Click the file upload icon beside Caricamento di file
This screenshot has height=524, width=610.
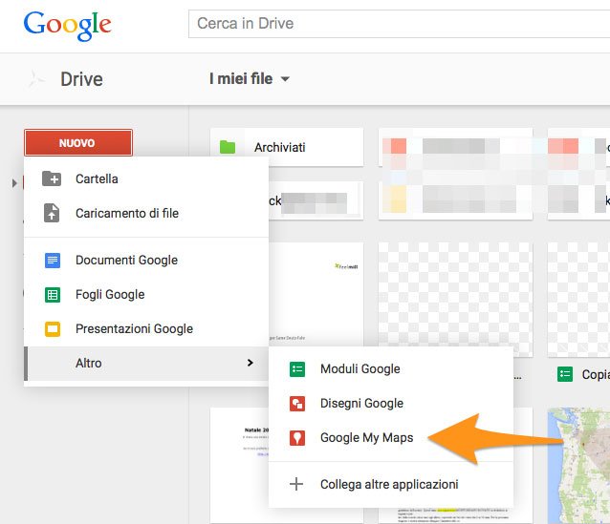52,213
